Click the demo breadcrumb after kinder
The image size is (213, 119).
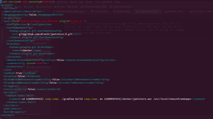pos(75,7)
